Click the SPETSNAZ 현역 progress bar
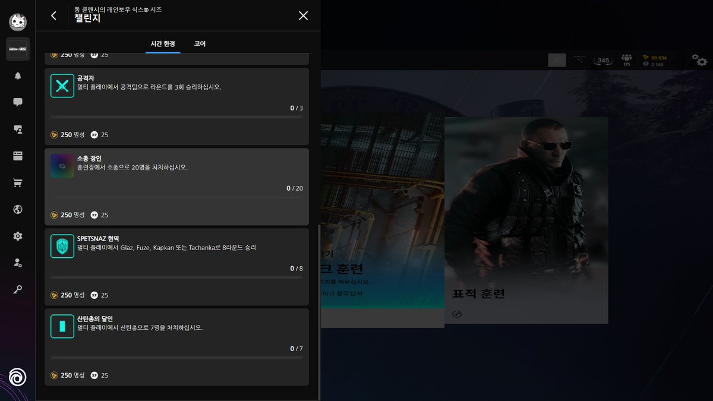The width and height of the screenshot is (713, 401). tap(176, 277)
